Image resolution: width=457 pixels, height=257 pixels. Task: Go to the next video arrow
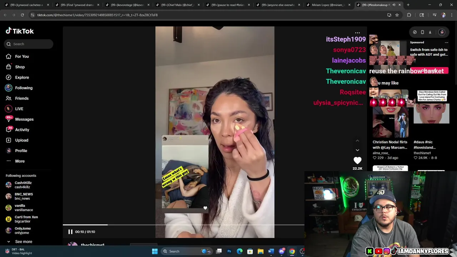click(357, 150)
